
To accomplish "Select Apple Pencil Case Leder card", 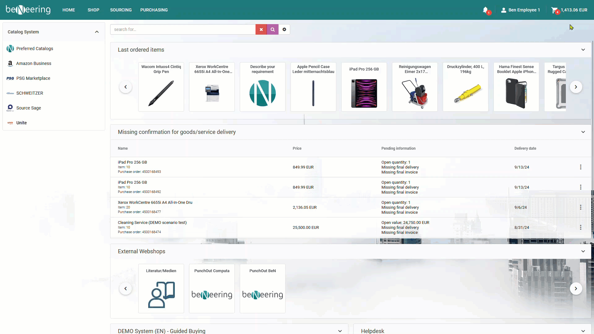I will pyautogui.click(x=313, y=87).
